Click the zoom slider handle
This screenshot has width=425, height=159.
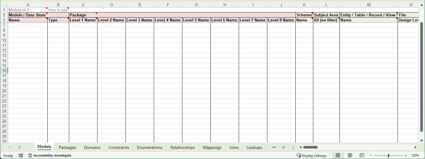tap(388, 155)
